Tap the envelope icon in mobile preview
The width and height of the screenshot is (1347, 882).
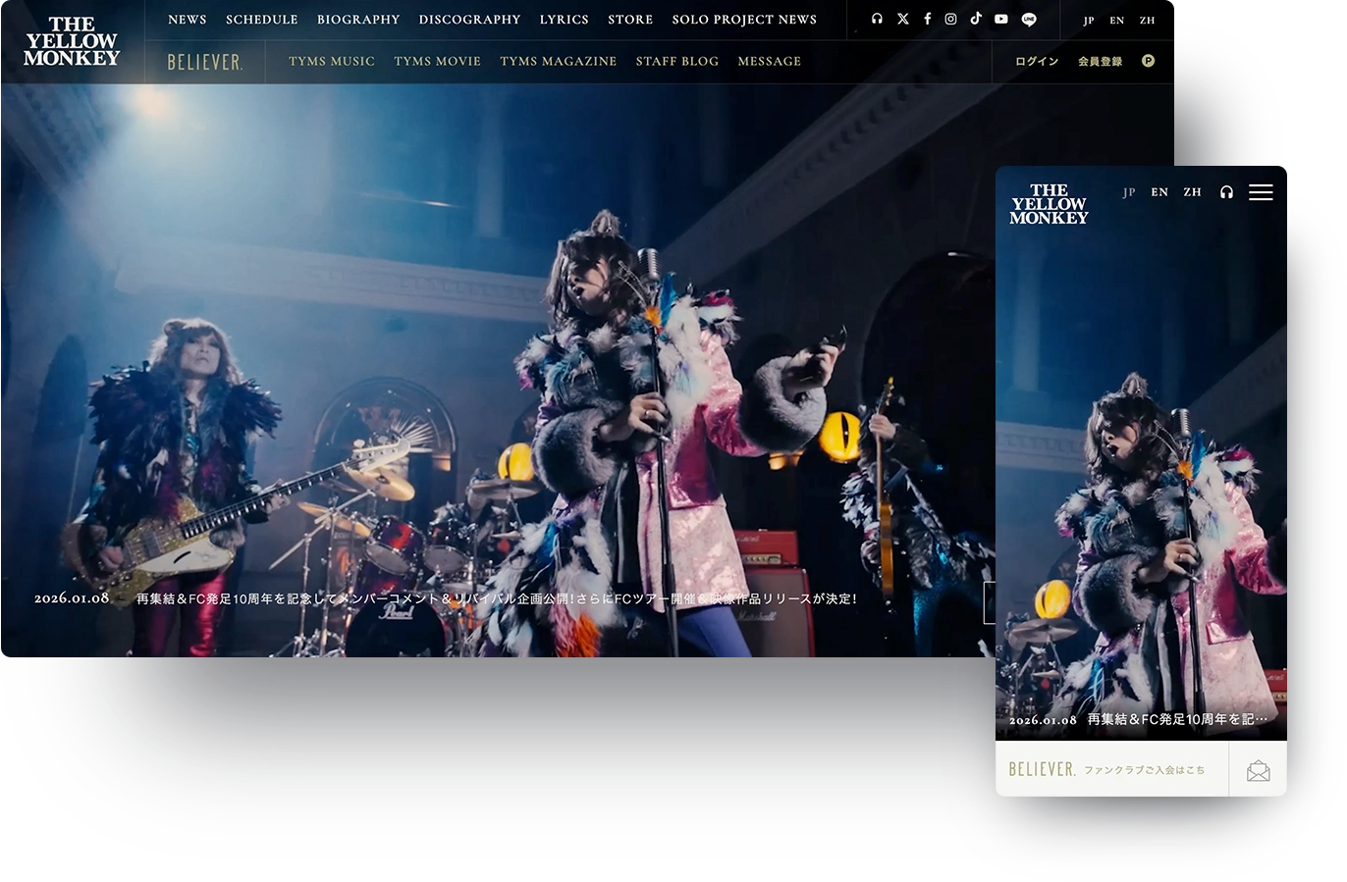coord(1258,770)
